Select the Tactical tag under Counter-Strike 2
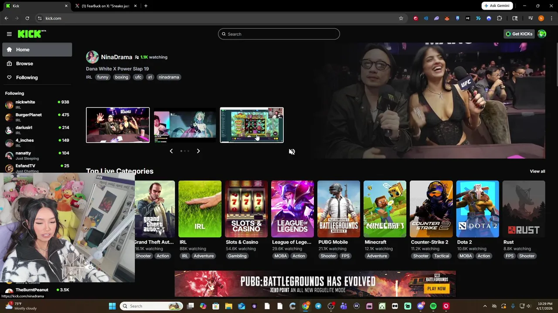Viewport: 558px width, 313px height. [x=442, y=256]
